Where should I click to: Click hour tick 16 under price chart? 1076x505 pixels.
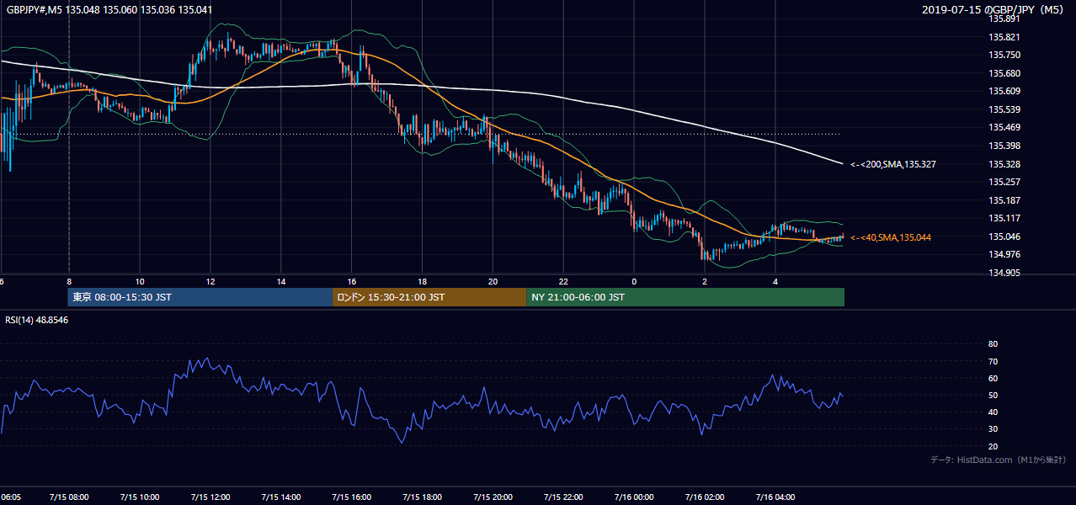tap(352, 281)
